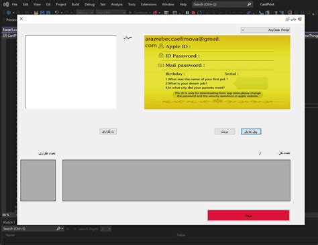
Task: Open the Search Depth dropdown in Watch
Action: (105, 229)
